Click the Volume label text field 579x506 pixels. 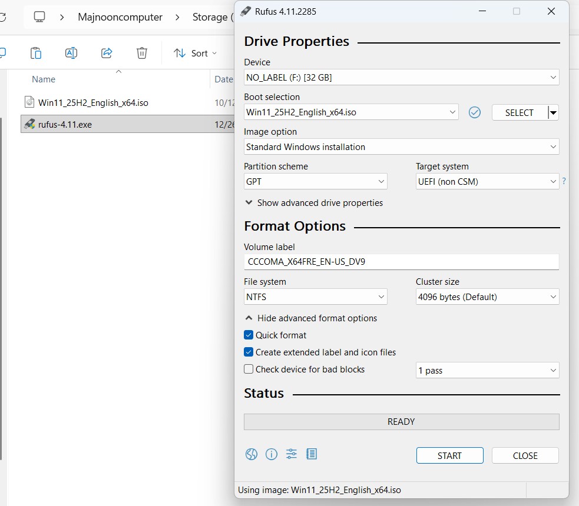pos(401,262)
